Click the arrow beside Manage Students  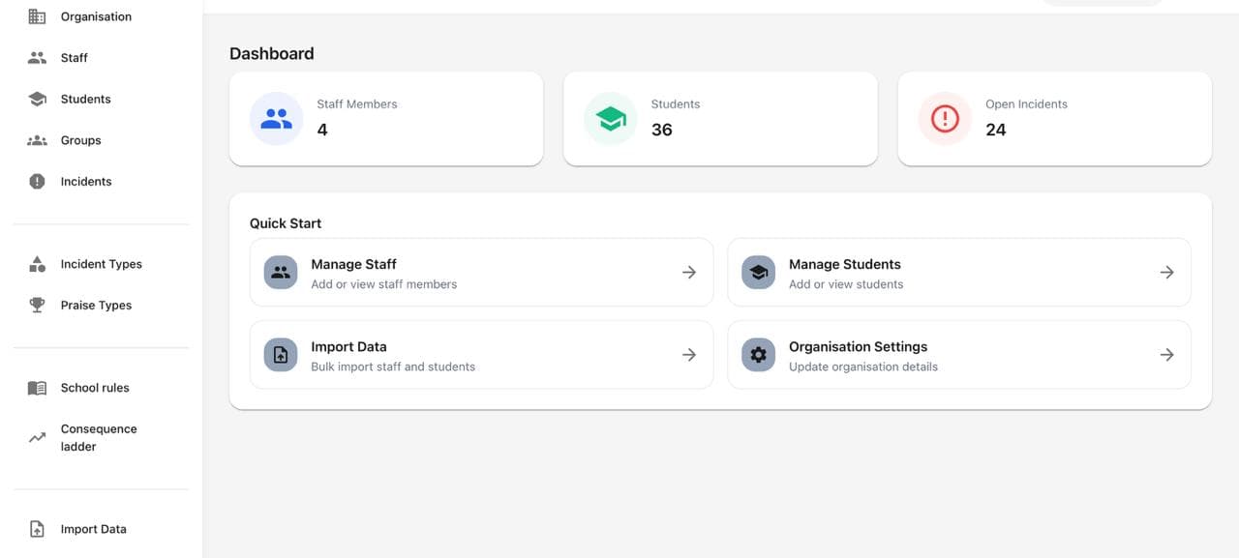tap(1166, 272)
